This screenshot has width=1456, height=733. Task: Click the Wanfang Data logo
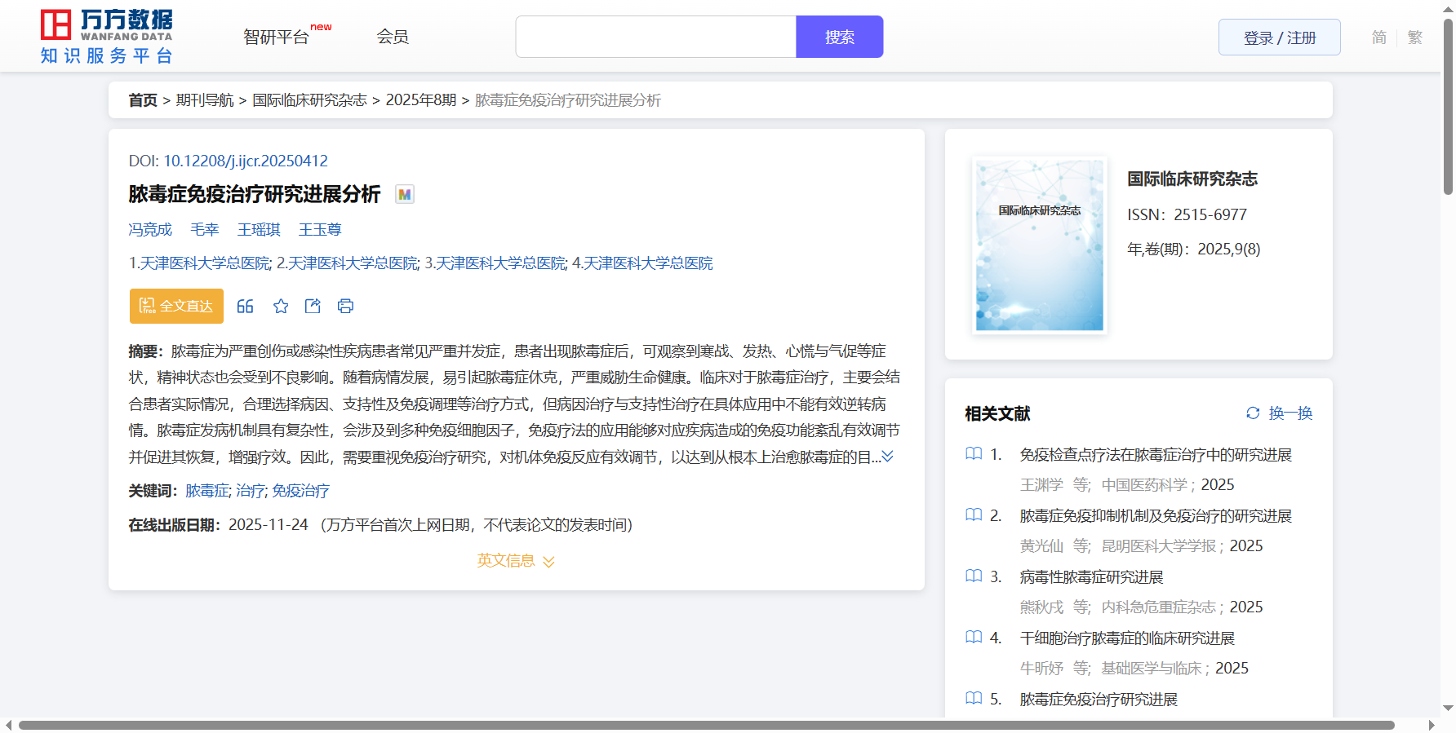[107, 37]
